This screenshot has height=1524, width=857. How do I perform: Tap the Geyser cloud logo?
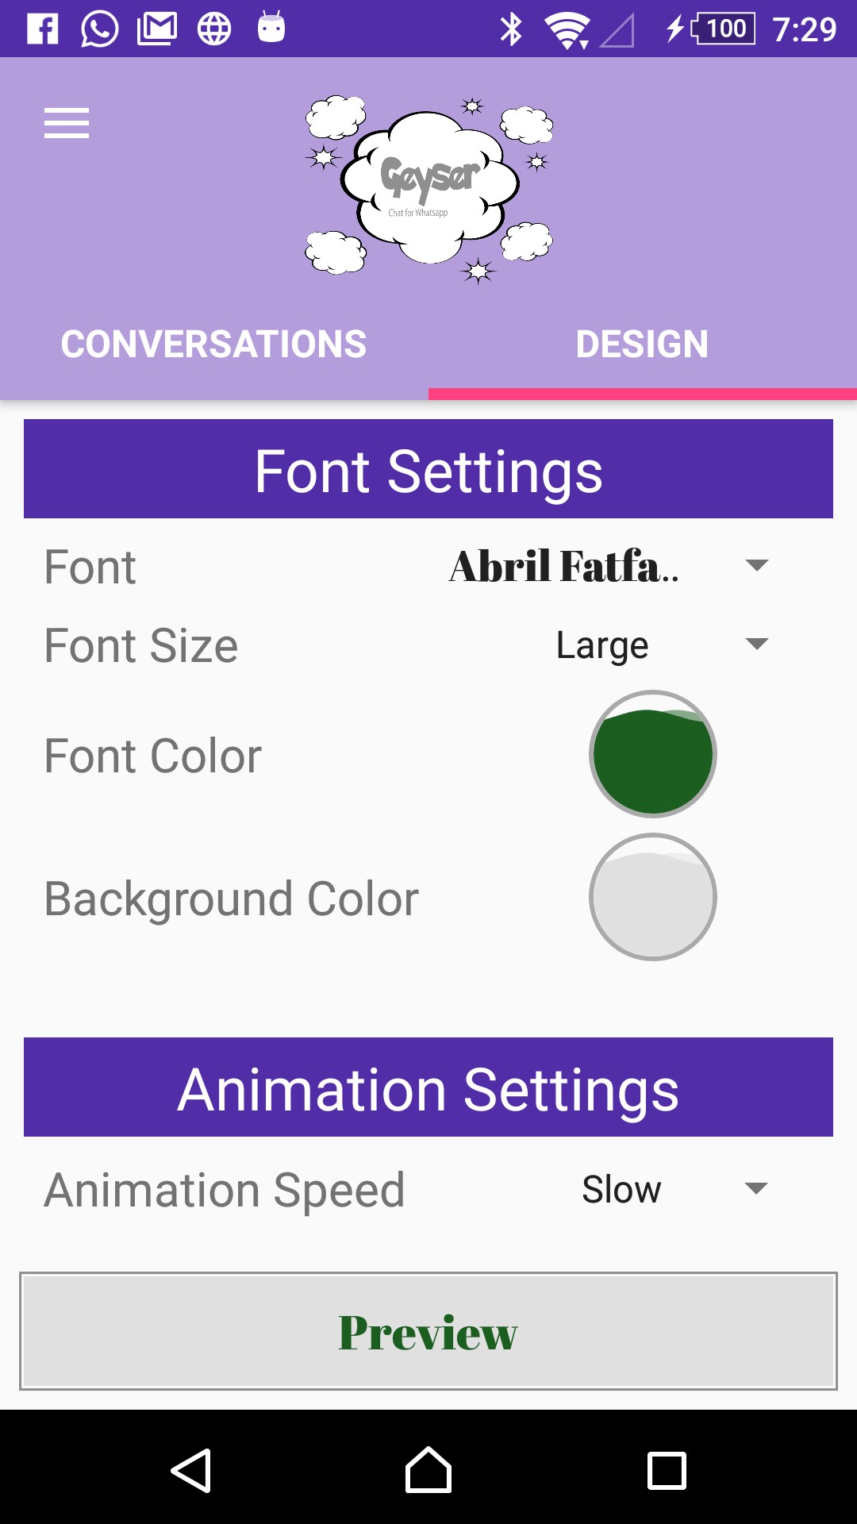[429, 189]
